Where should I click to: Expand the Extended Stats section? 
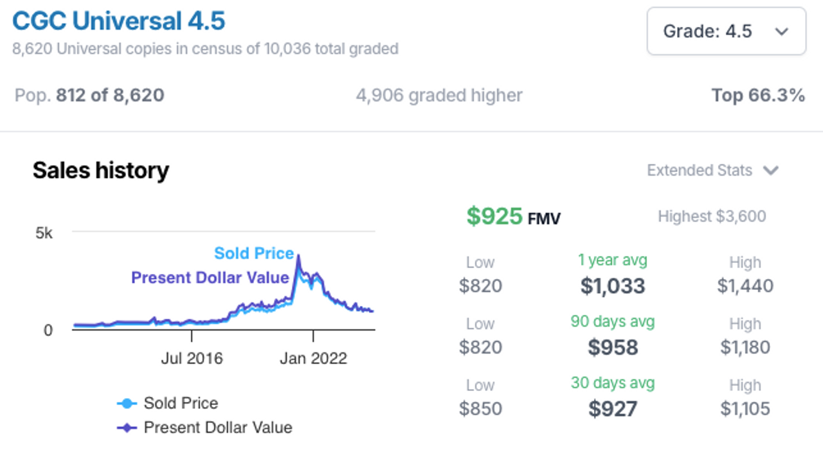712,170
